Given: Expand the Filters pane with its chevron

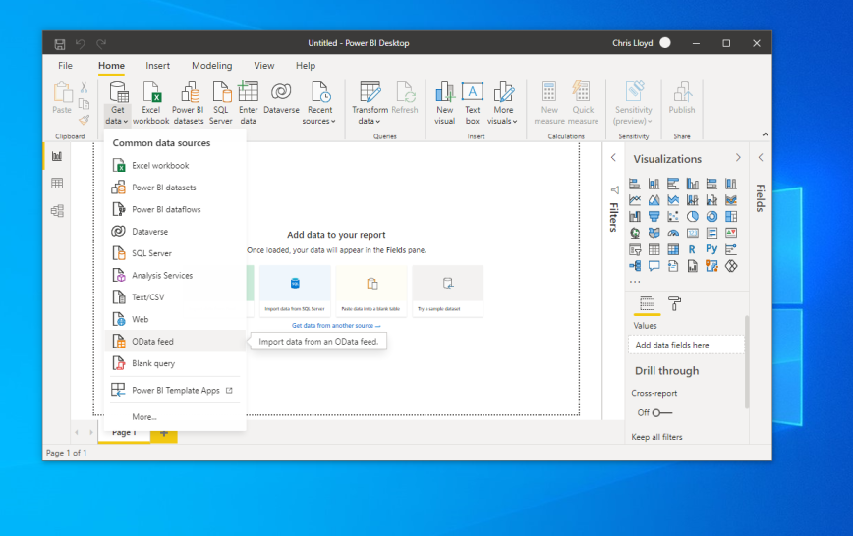Looking at the screenshot, I should point(613,158).
